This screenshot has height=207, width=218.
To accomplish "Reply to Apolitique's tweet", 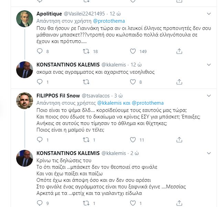I will coord(40,51).
